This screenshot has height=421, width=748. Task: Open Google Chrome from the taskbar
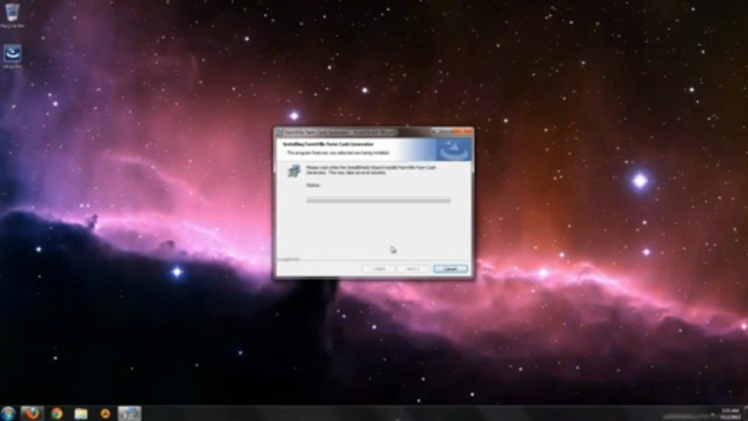coord(57,413)
